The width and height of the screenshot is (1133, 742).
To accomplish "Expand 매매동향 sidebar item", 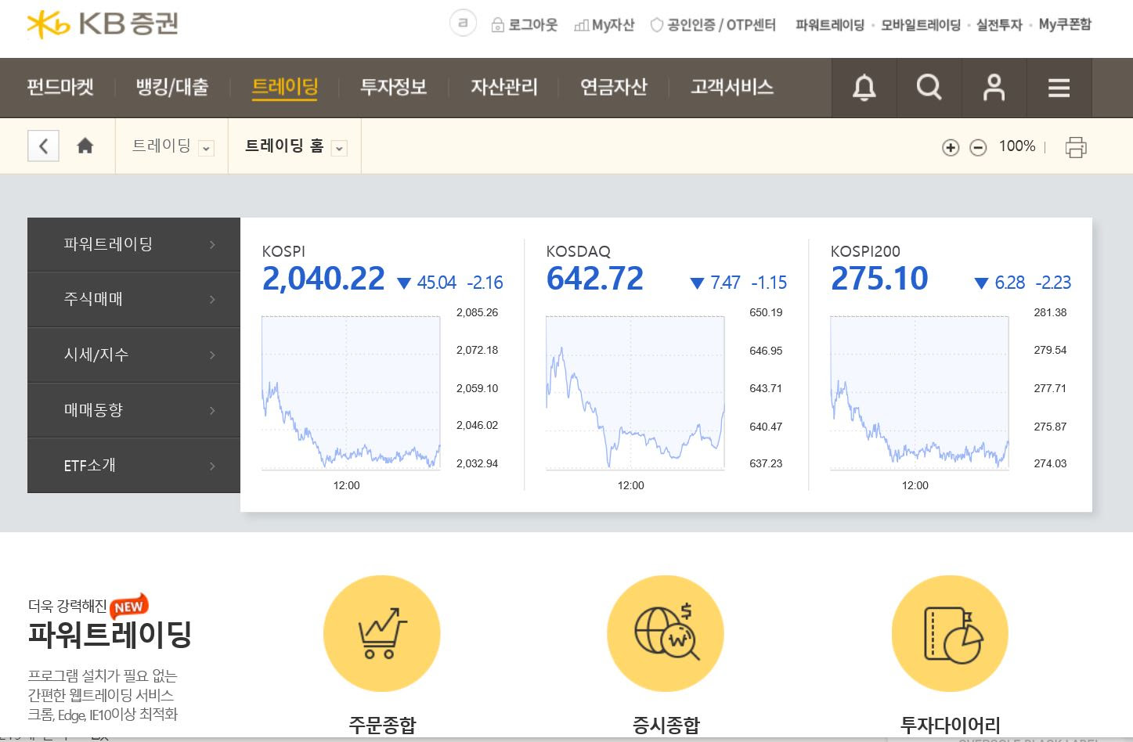I will pos(134,410).
